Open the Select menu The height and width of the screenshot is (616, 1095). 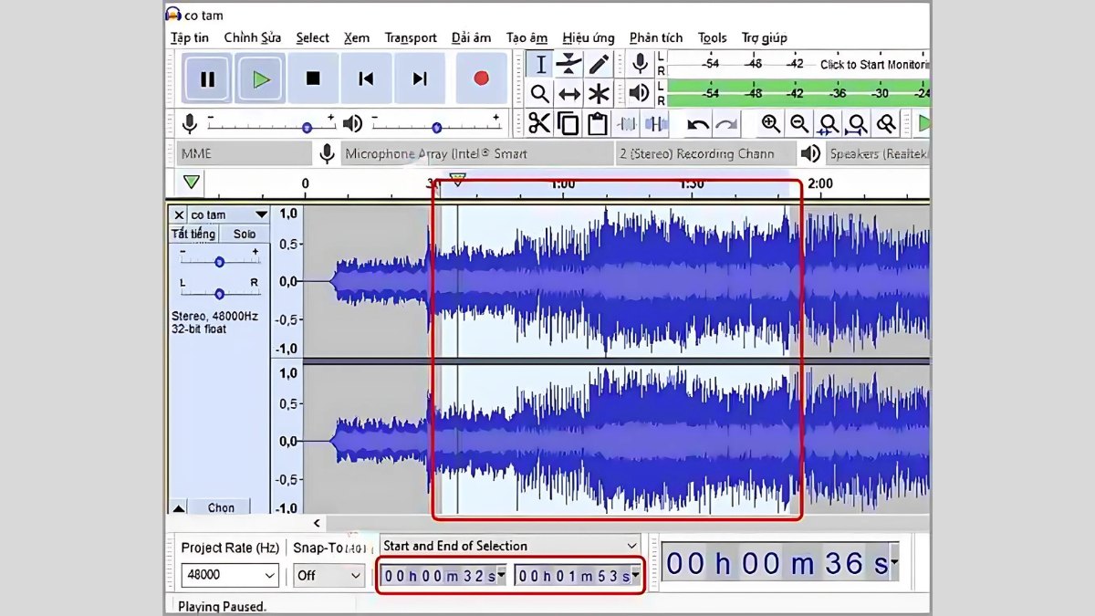tap(312, 37)
